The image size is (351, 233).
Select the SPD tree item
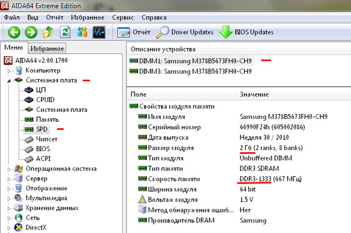point(36,129)
